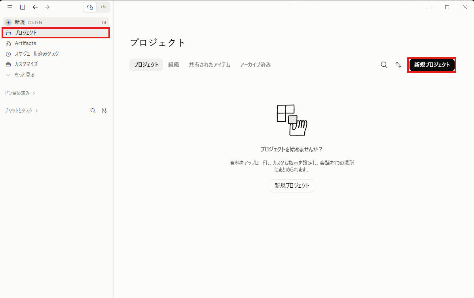Click the clock icon for scheduled tasks
Viewport: 474px width, 298px height.
(8, 54)
